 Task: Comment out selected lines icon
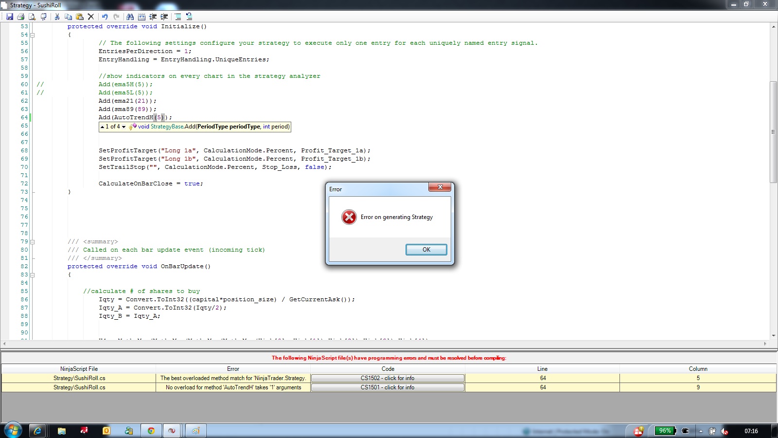(178, 17)
